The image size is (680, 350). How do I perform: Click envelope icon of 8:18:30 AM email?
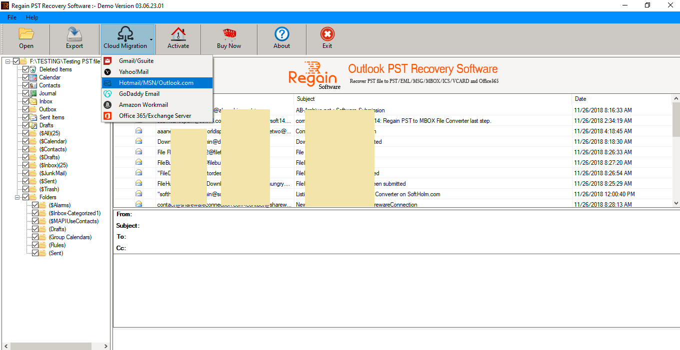click(138, 141)
